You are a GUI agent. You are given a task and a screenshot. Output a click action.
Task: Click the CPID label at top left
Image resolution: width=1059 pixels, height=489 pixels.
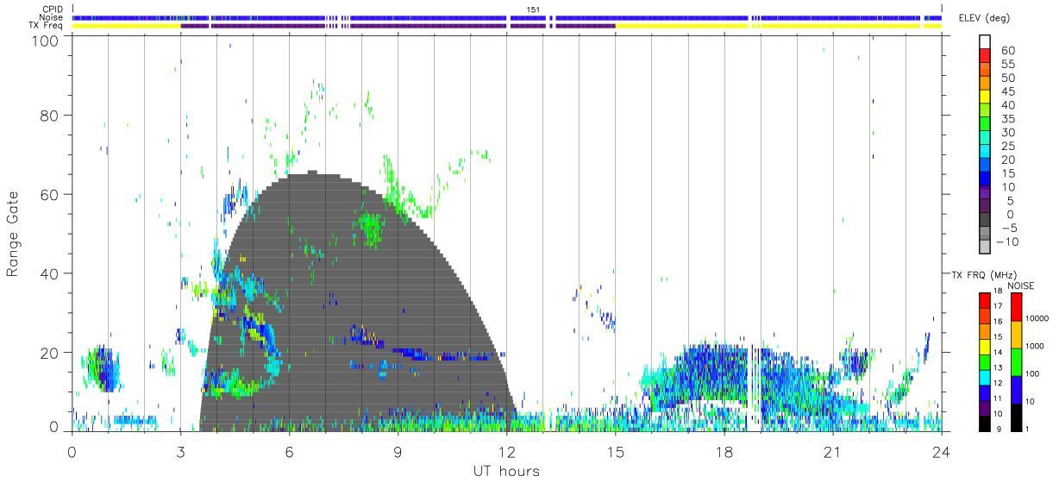51,9
